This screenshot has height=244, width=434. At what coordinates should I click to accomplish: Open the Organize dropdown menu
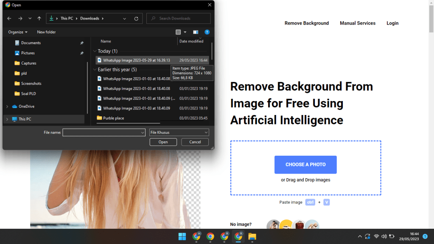(x=18, y=32)
